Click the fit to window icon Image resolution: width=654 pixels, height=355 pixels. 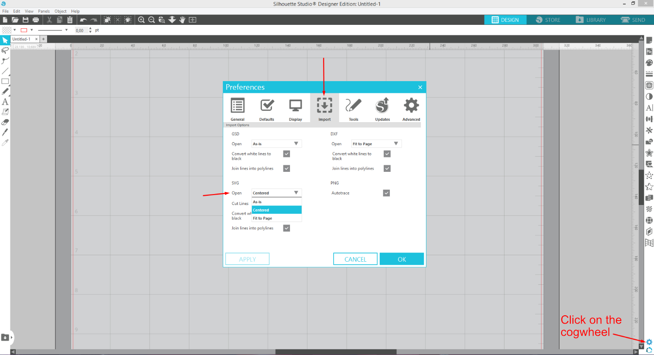[192, 20]
